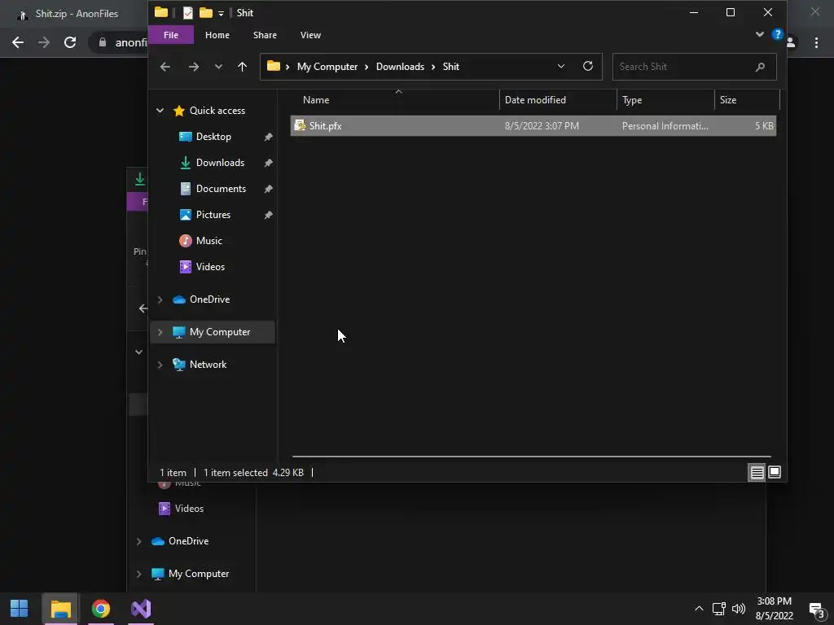Sort files by Date modified column
The height and width of the screenshot is (625, 834).
[535, 100]
